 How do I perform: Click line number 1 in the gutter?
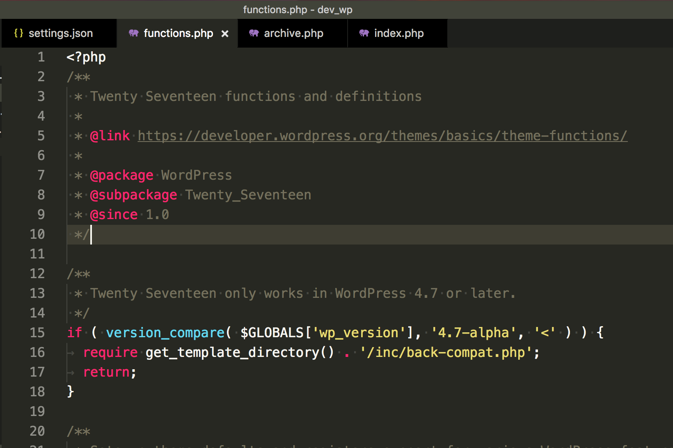pyautogui.click(x=41, y=57)
